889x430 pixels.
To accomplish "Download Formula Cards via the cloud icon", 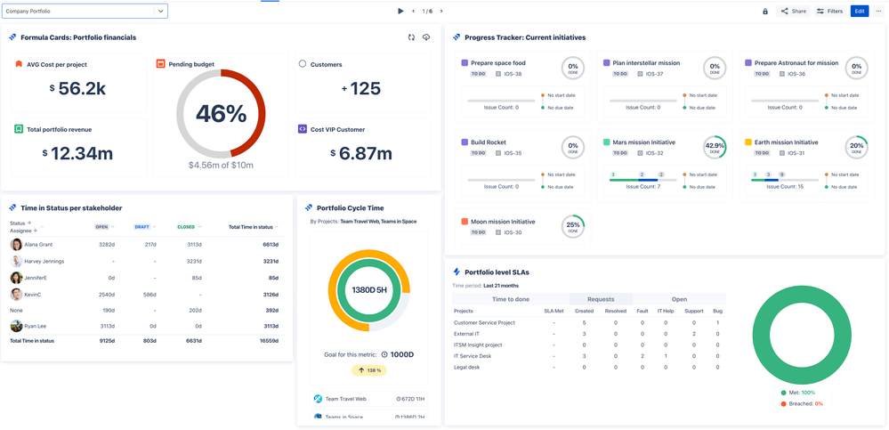I will click(426, 37).
